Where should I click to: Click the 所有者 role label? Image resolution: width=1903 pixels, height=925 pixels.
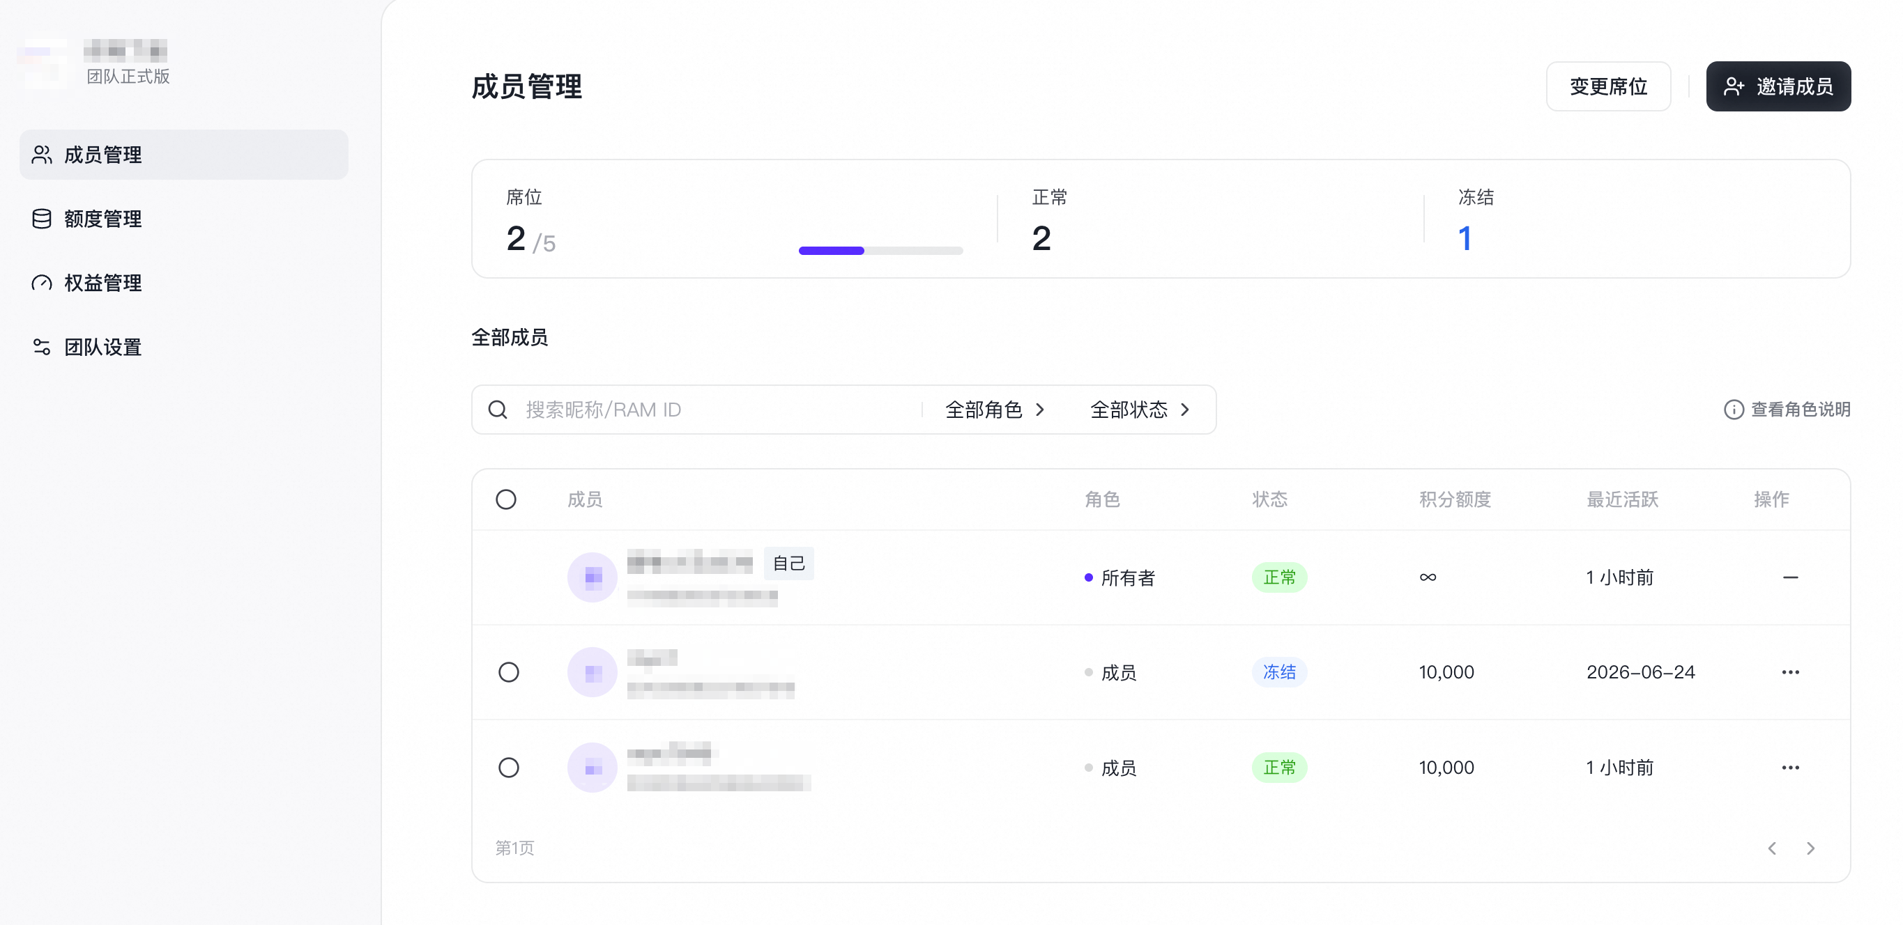pos(1127,578)
